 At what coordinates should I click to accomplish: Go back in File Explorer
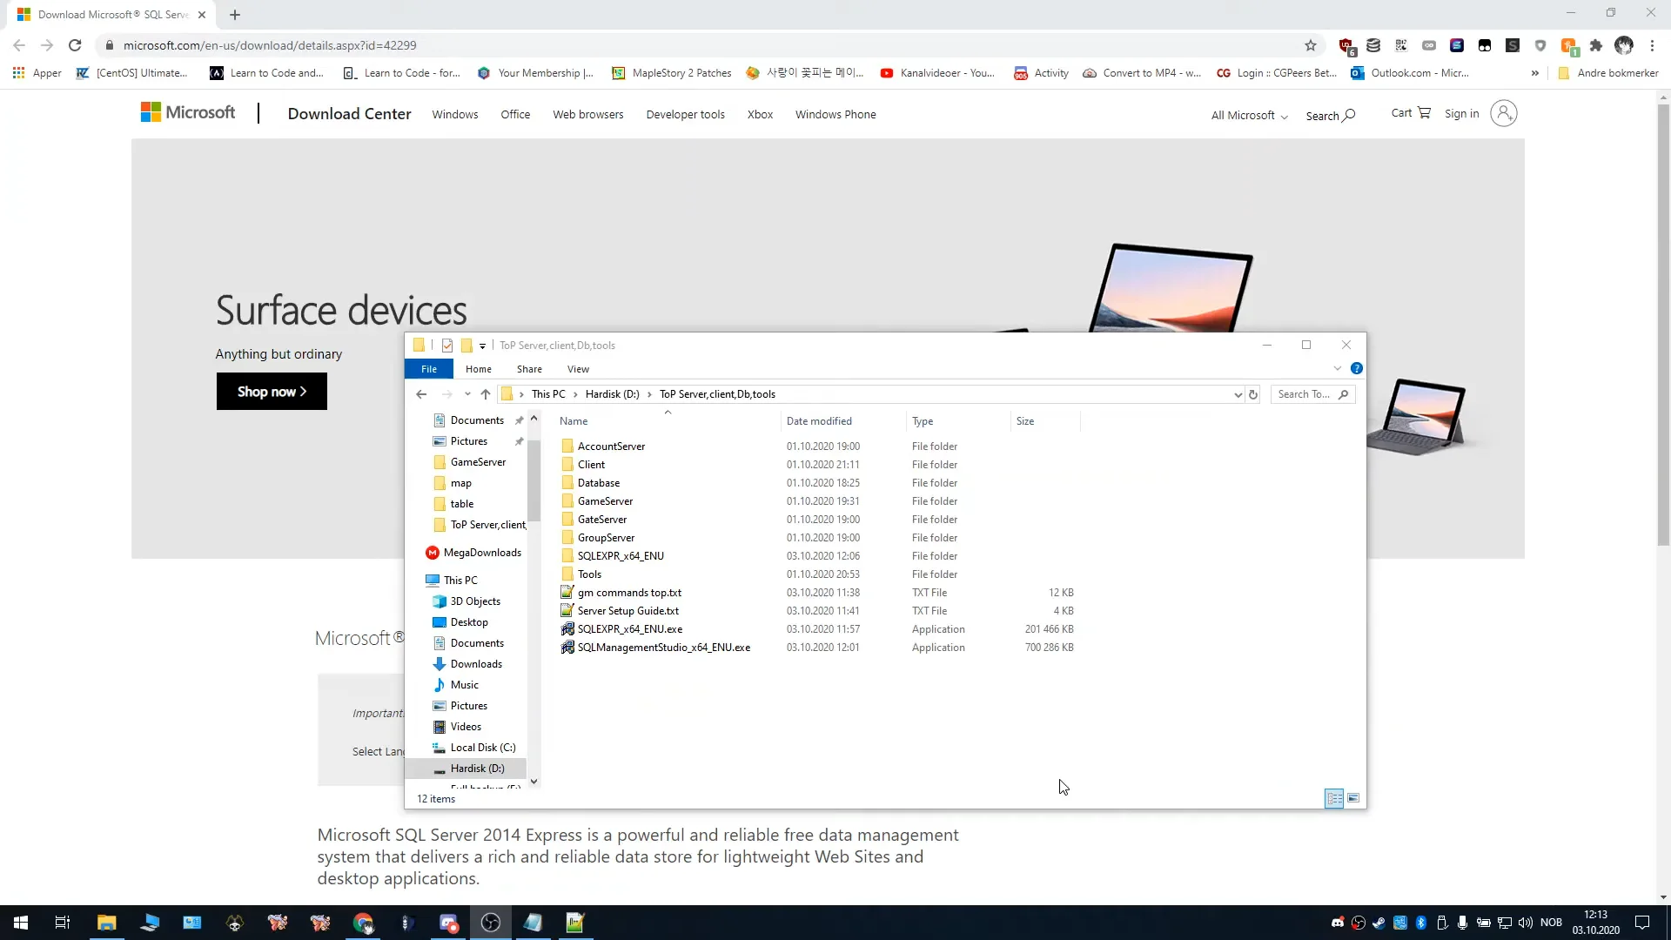click(x=421, y=394)
